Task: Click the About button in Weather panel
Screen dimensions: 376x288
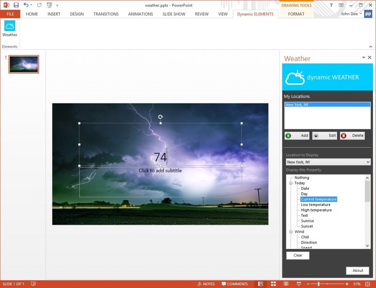Action: 357,270
